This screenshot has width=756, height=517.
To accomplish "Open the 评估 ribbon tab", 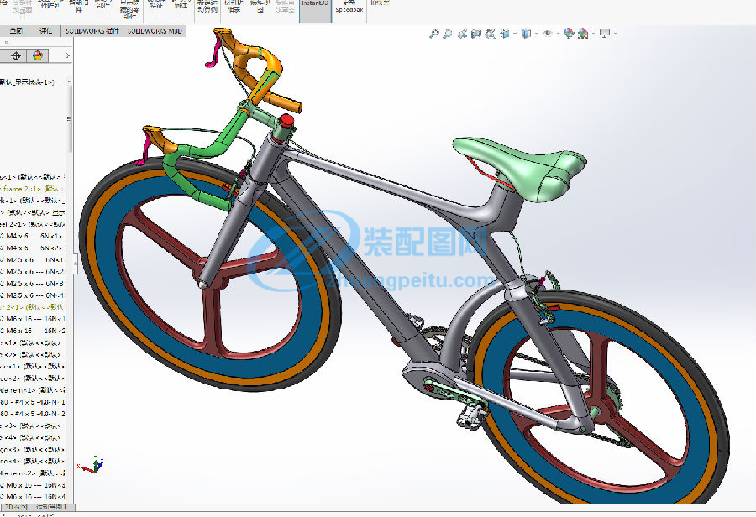I will pyautogui.click(x=46, y=31).
